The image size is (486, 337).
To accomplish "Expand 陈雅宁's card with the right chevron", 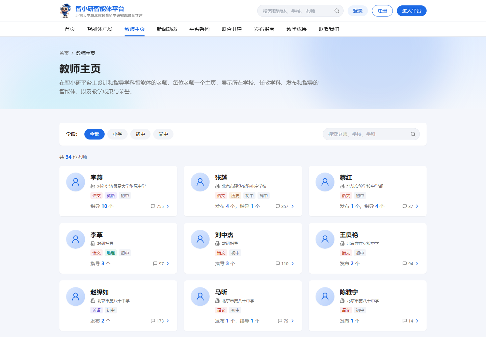I will tap(417, 321).
